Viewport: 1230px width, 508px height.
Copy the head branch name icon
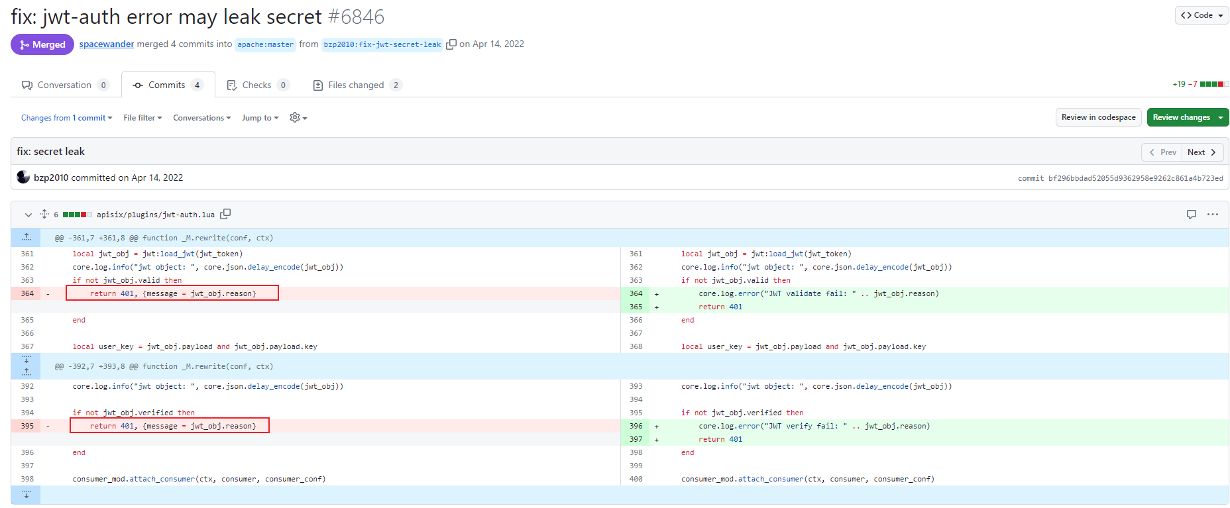(451, 44)
